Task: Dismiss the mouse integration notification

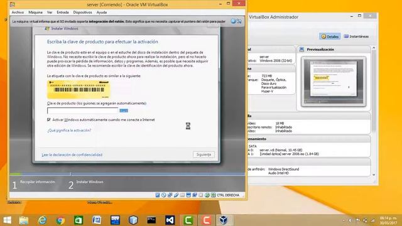Action: coord(233,21)
